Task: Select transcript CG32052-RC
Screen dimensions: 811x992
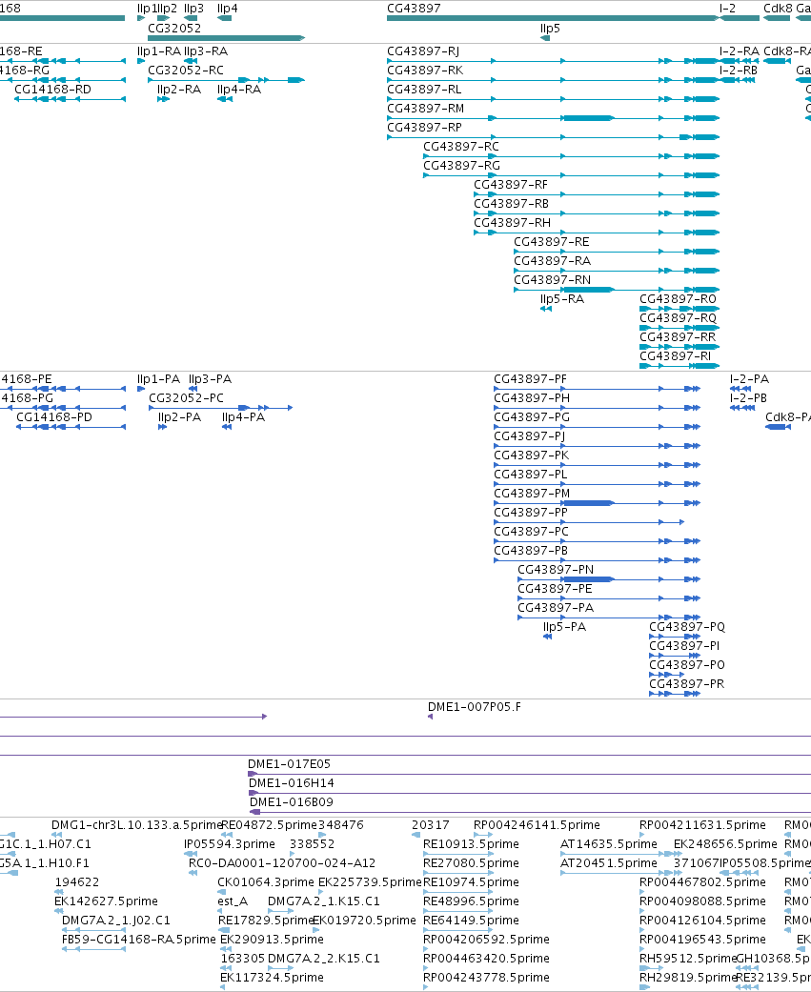Action: [x=186, y=71]
